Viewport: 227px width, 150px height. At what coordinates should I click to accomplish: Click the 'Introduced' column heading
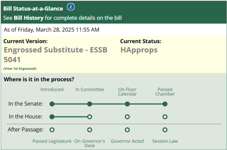click(52, 90)
